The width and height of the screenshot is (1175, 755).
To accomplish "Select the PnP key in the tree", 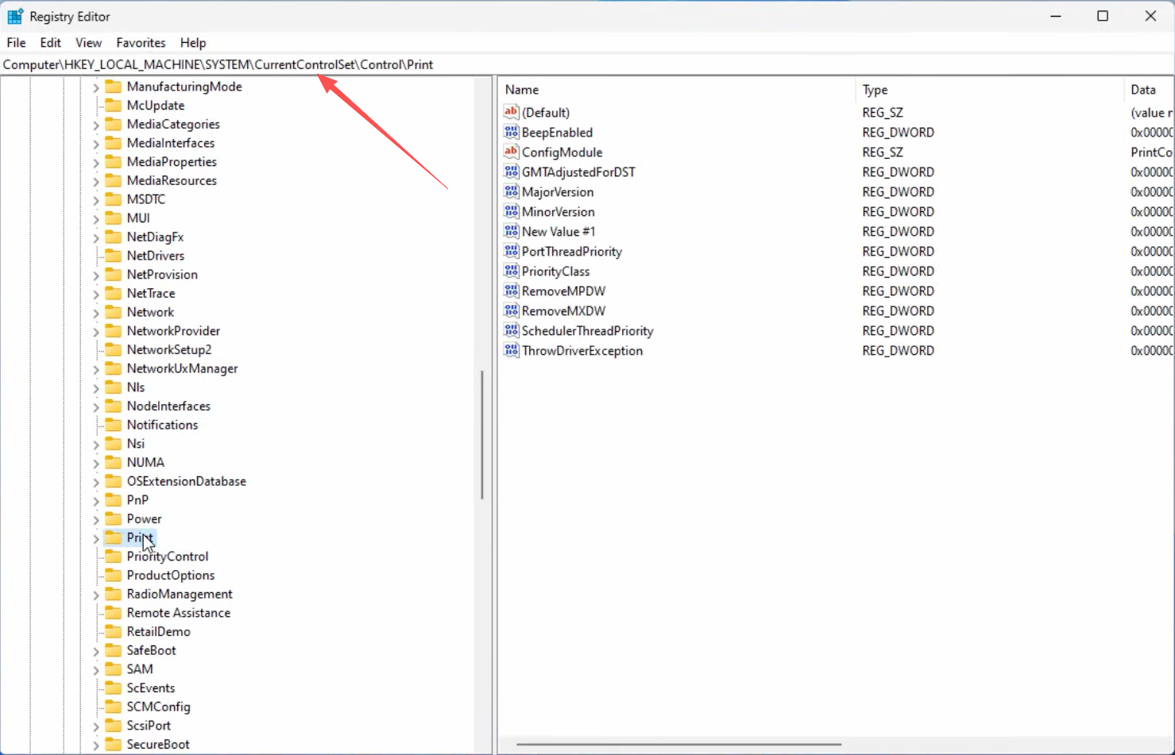I will [137, 500].
